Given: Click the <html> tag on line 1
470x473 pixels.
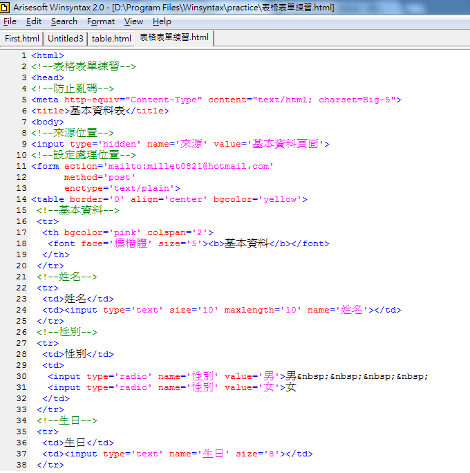Looking at the screenshot, I should 48,55.
